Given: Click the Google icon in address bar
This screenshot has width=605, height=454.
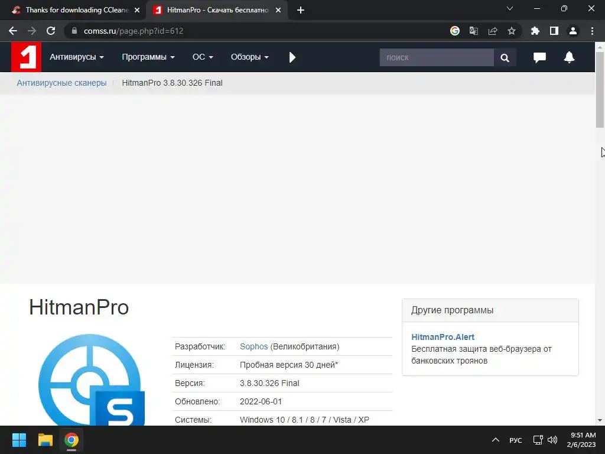Looking at the screenshot, I should tap(455, 31).
